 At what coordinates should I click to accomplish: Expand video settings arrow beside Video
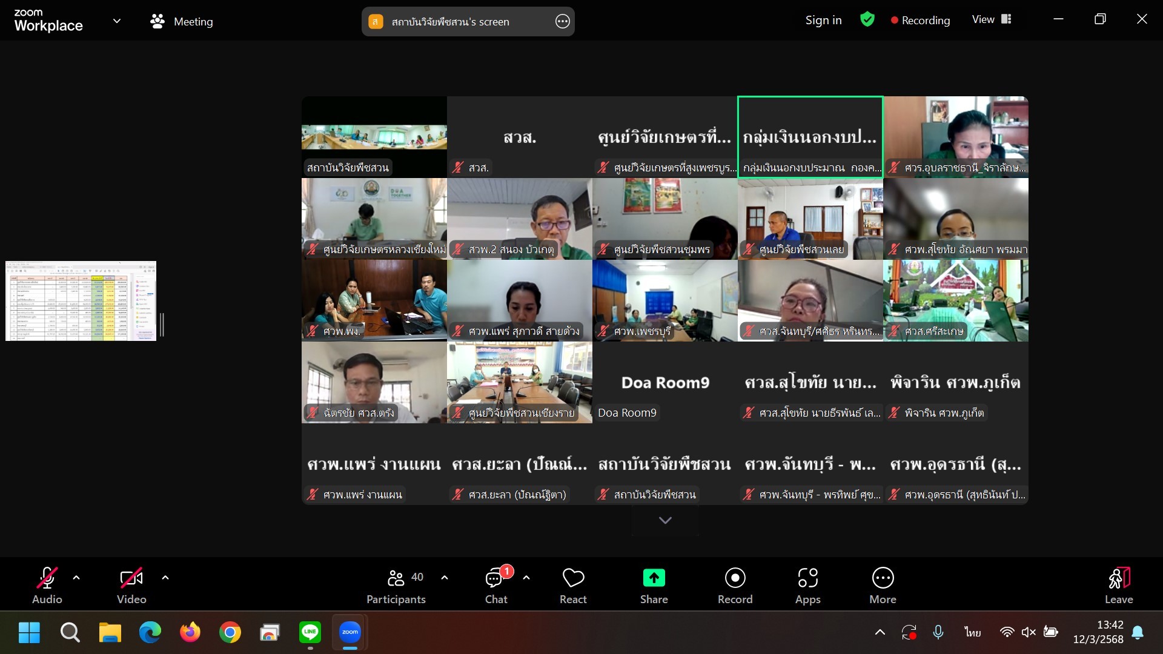(x=165, y=578)
